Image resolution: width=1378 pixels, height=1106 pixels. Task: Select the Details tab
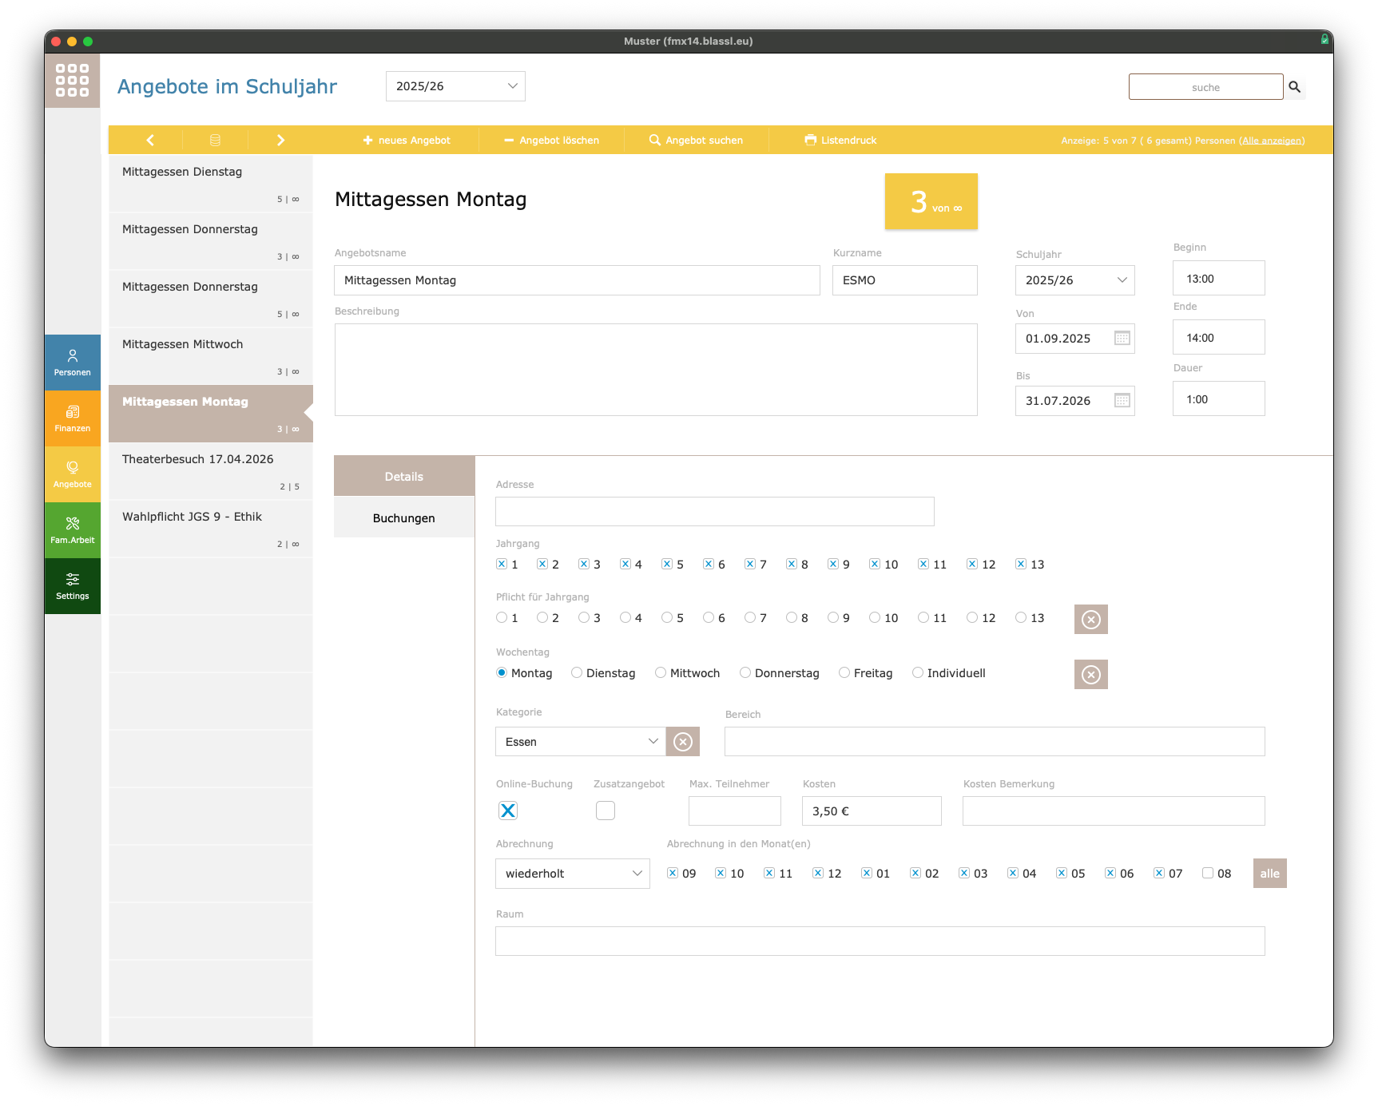(404, 477)
